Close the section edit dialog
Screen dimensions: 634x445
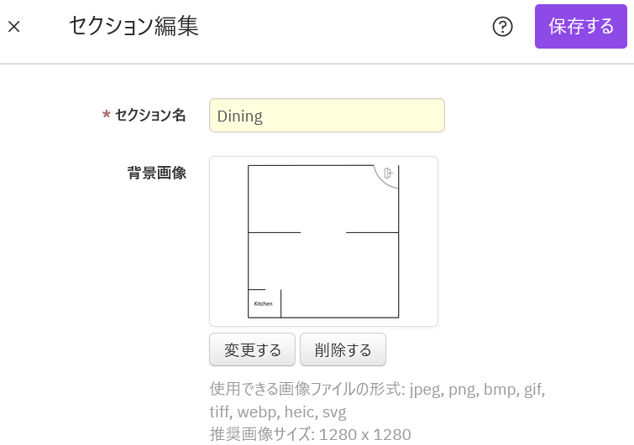(x=14, y=27)
